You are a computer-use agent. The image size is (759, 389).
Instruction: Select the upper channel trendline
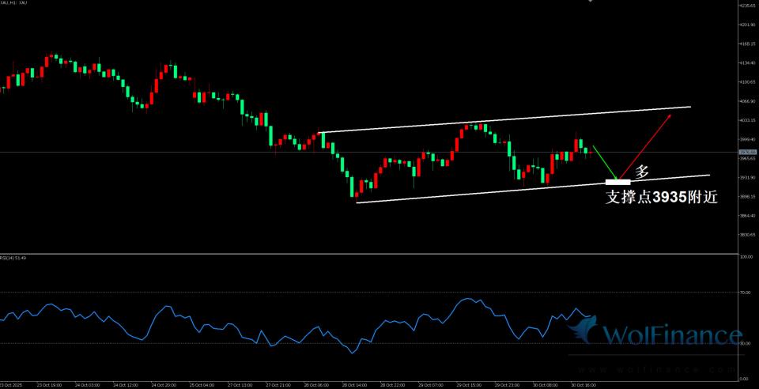click(x=506, y=119)
